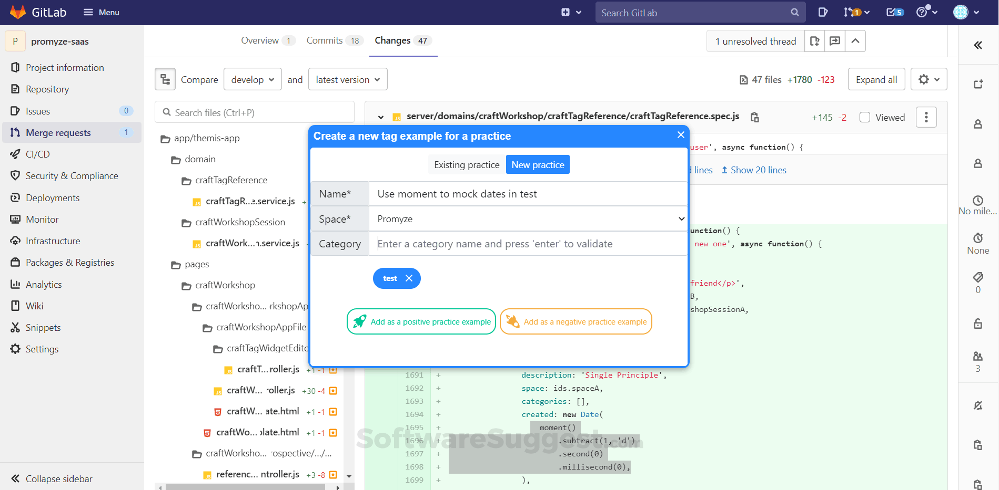
Task: Open diff settings gear dropdown
Action: pos(929,79)
